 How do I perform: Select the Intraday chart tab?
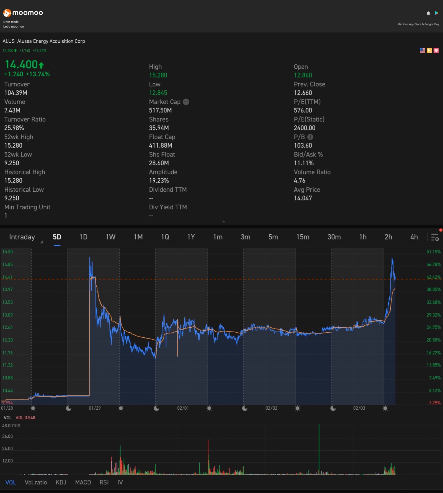click(22, 237)
